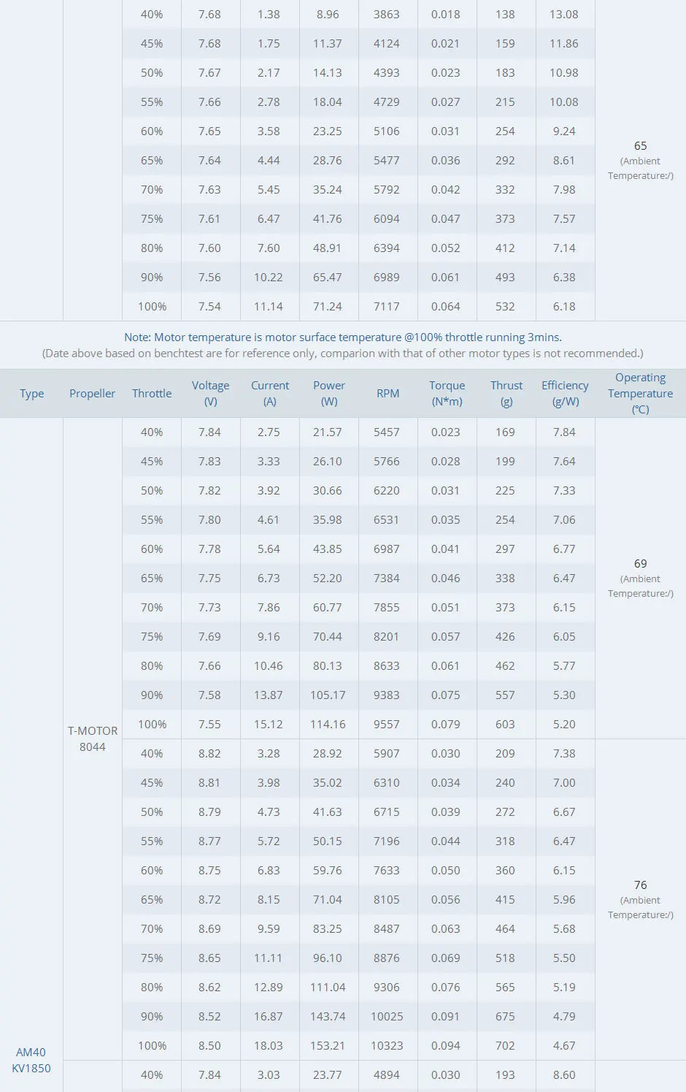Click the operating temperature value 69

coord(640,564)
